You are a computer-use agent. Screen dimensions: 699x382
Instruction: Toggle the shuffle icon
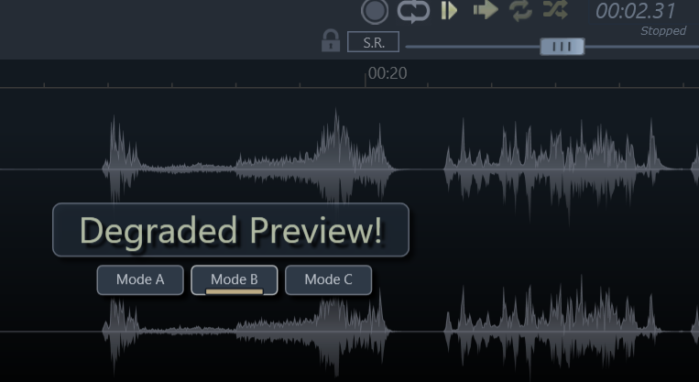tap(555, 9)
